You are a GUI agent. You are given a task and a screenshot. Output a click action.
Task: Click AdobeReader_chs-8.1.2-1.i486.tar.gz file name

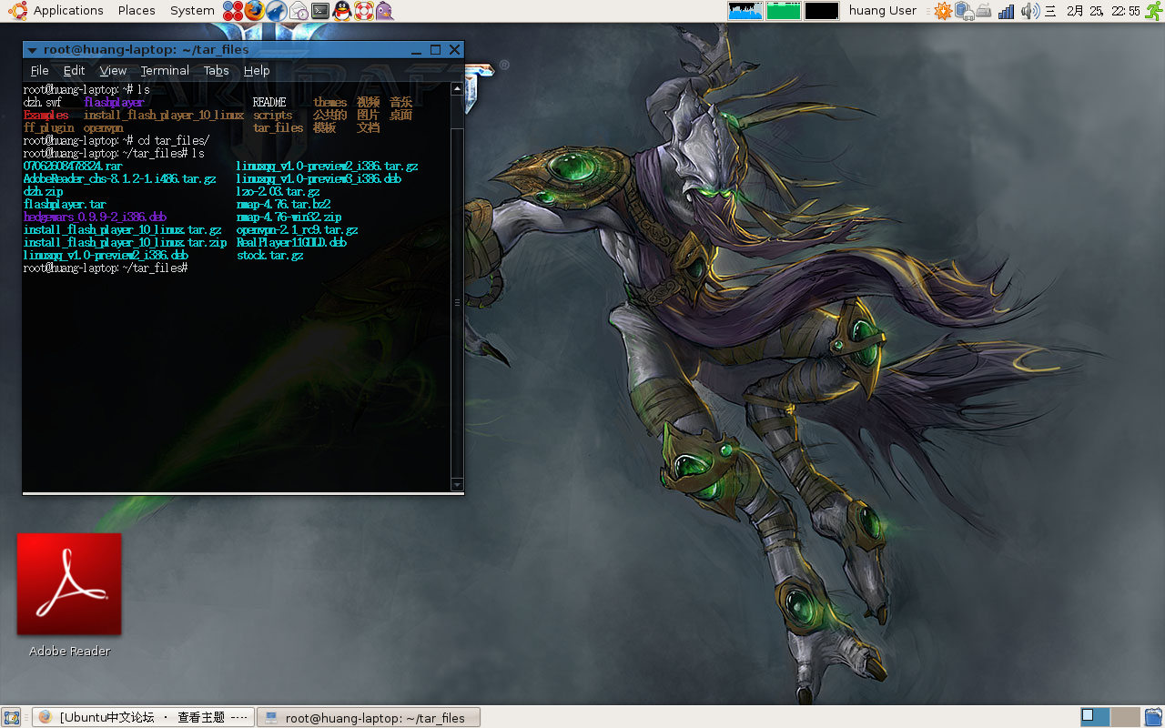[119, 179]
